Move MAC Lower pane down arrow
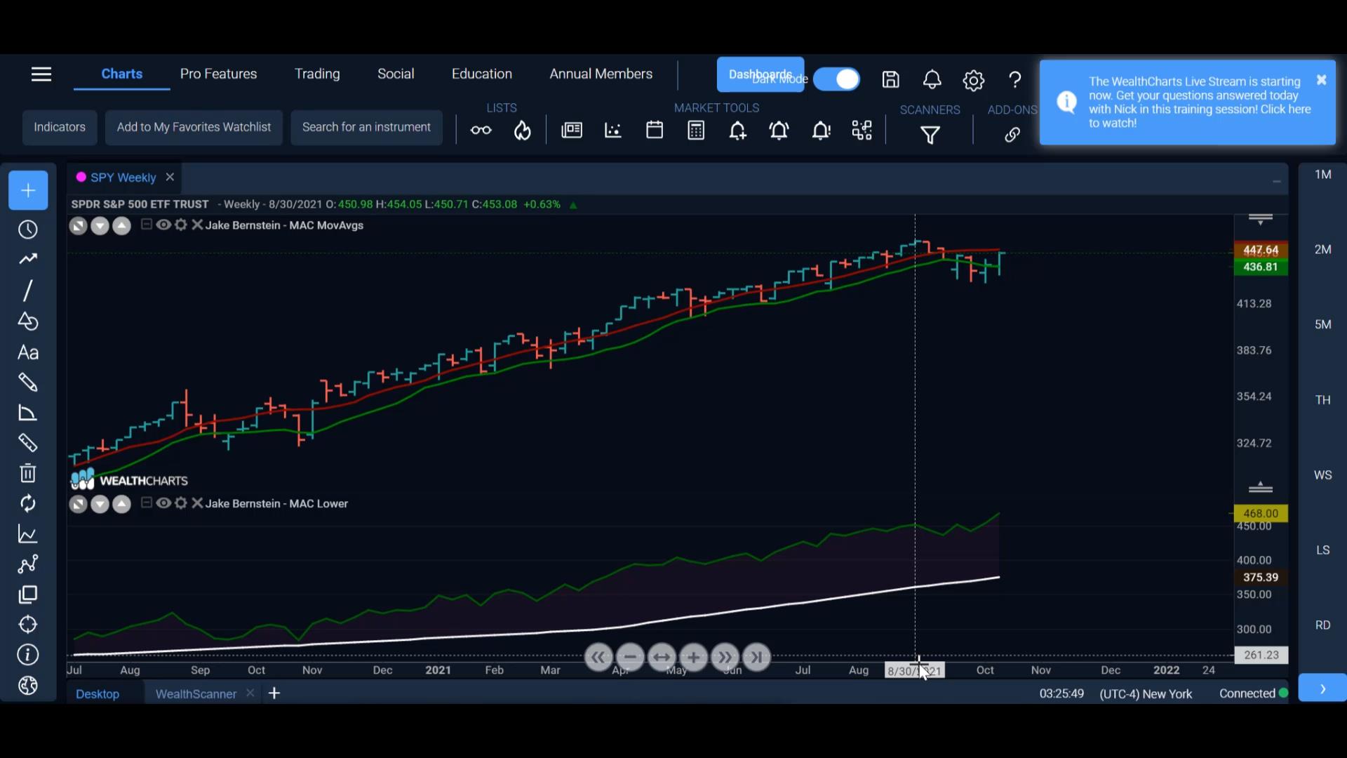 point(100,505)
